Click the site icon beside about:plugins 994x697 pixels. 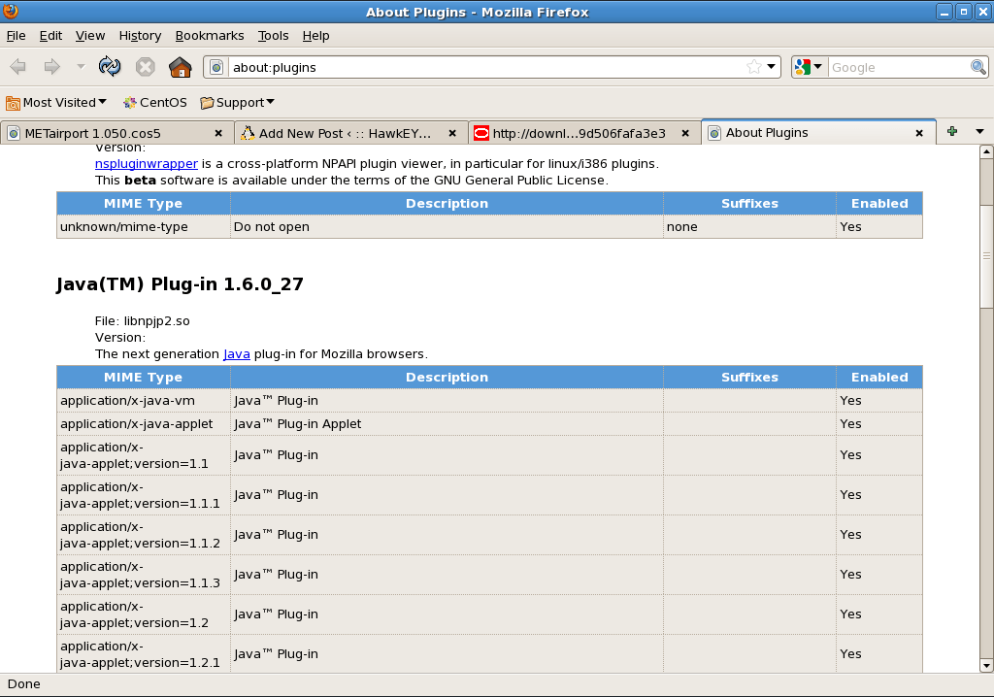pos(215,67)
